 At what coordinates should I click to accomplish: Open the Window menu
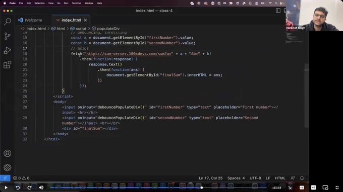point(89,4)
